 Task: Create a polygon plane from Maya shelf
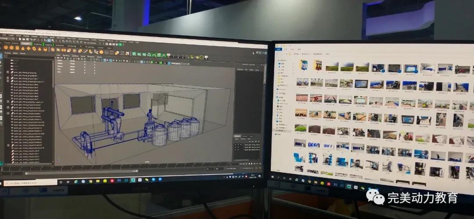pos(29,49)
